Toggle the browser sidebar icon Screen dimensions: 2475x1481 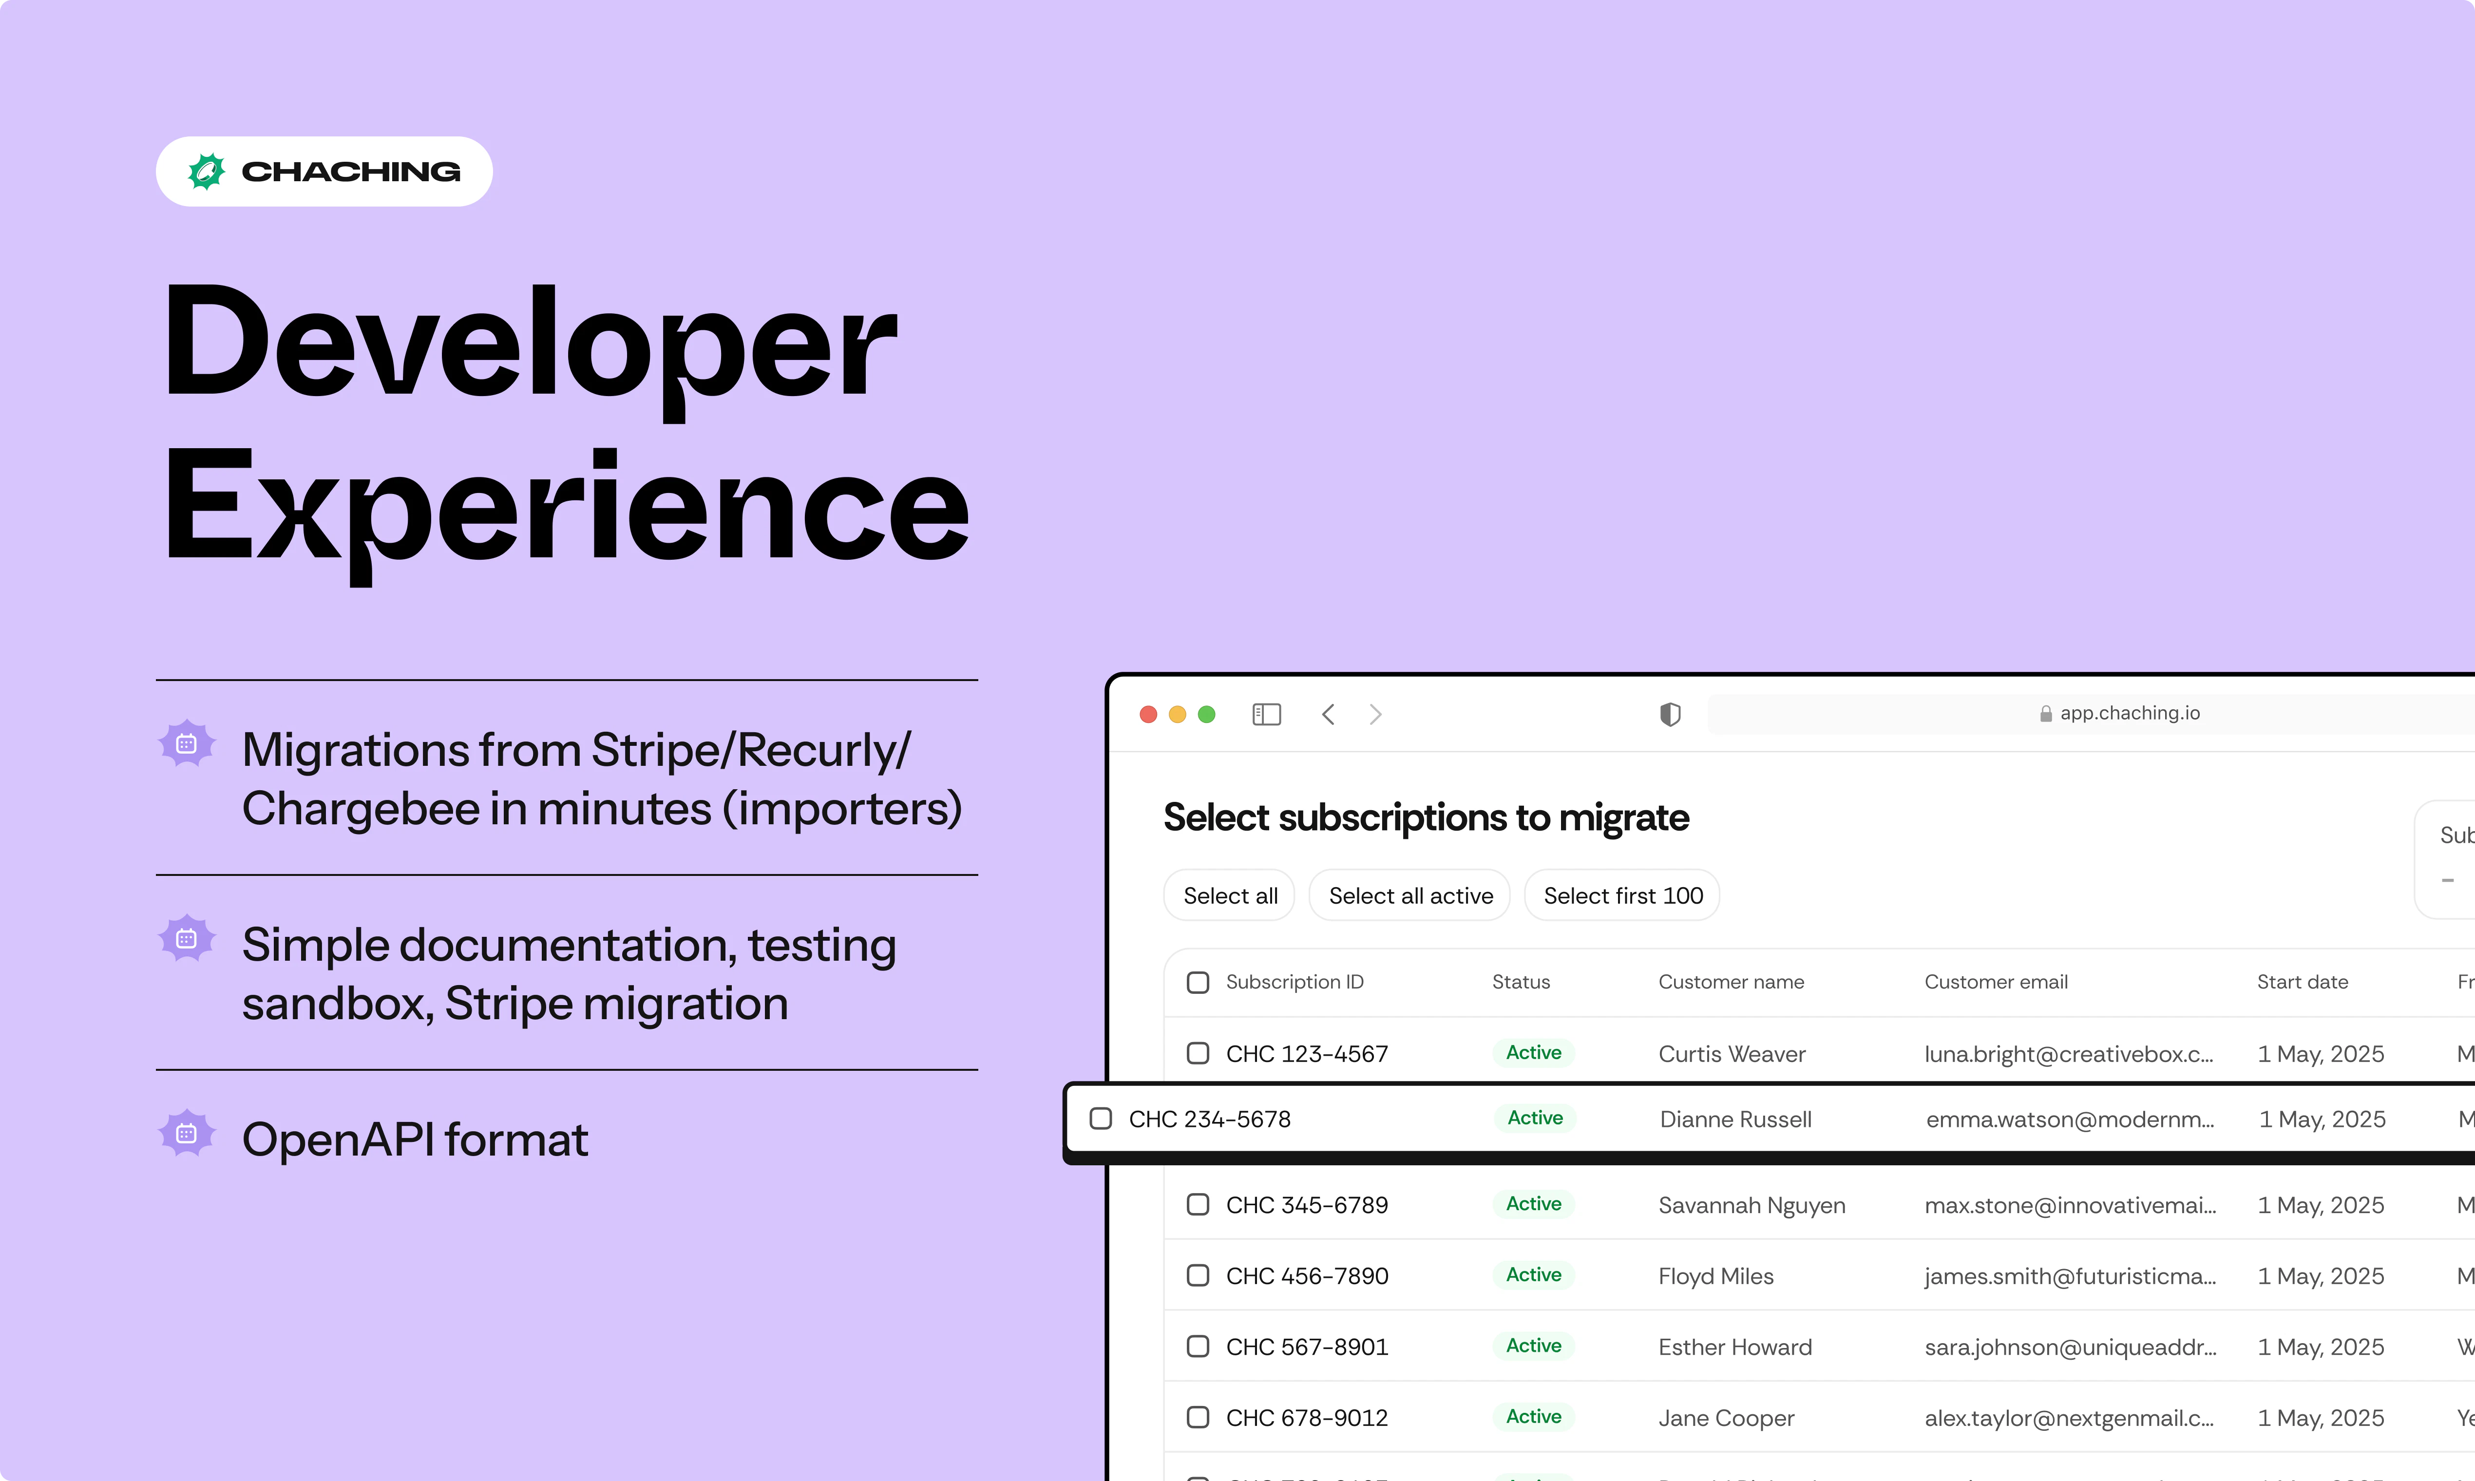point(1265,715)
